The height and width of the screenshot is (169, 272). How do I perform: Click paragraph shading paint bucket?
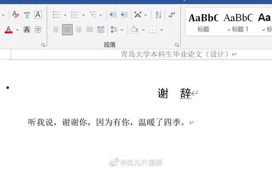point(134,30)
